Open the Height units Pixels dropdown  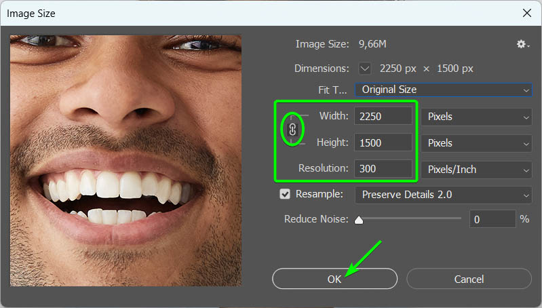click(x=476, y=143)
